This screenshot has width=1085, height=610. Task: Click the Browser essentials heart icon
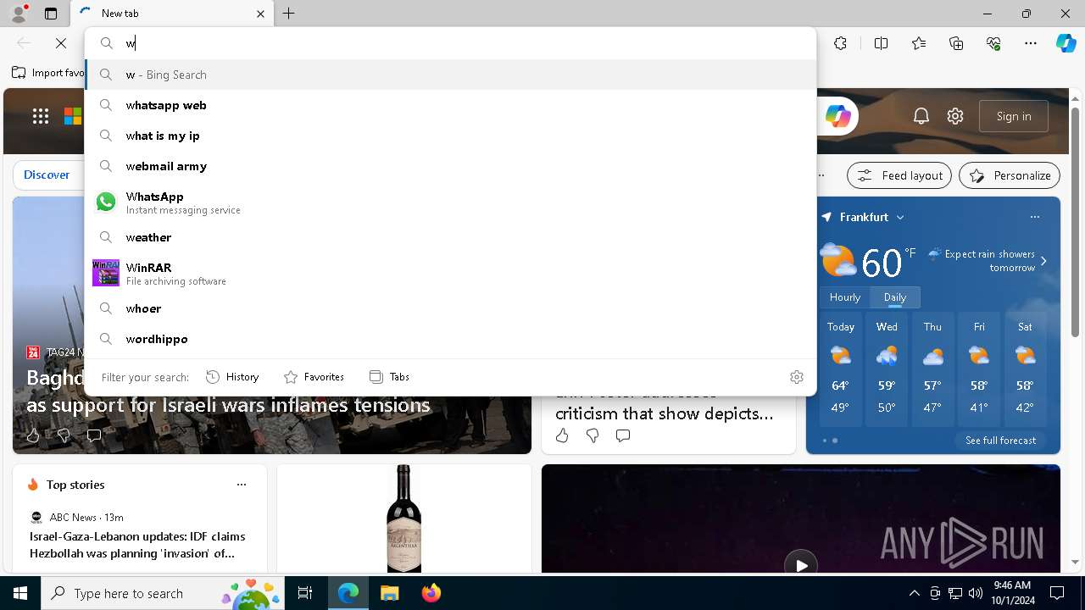point(993,43)
